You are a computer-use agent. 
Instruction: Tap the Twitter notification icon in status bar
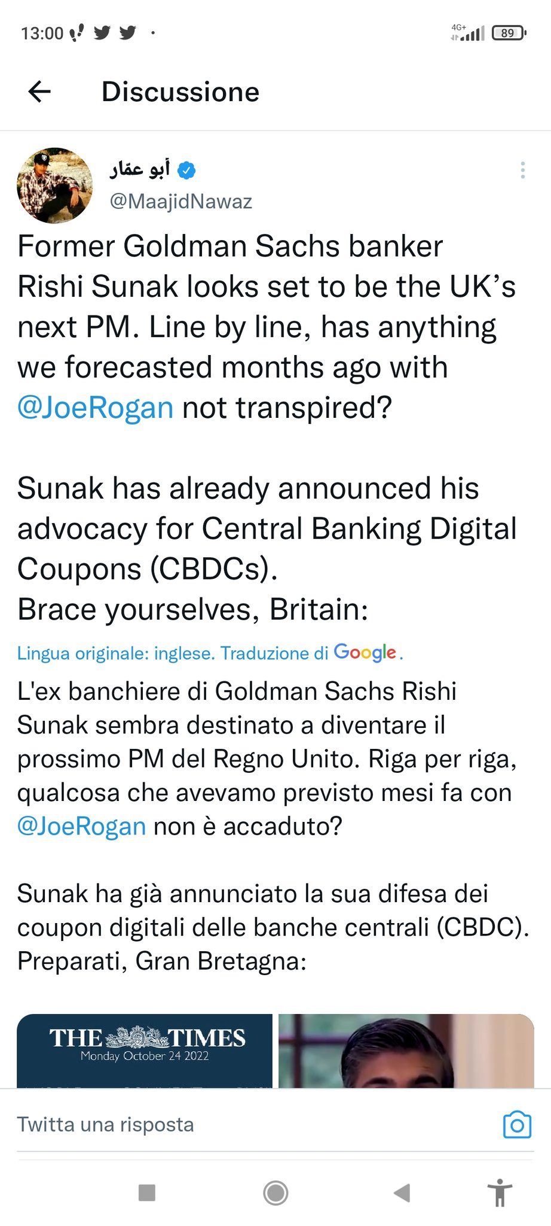[102, 33]
